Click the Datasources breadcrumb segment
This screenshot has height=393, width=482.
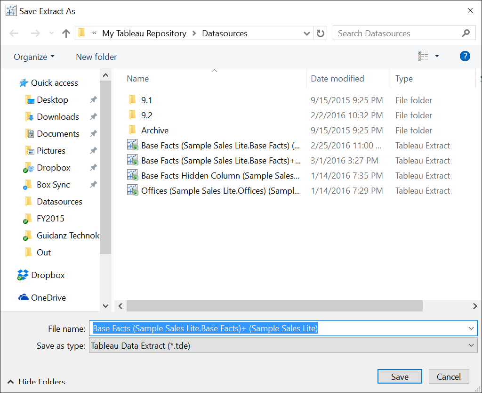click(225, 33)
